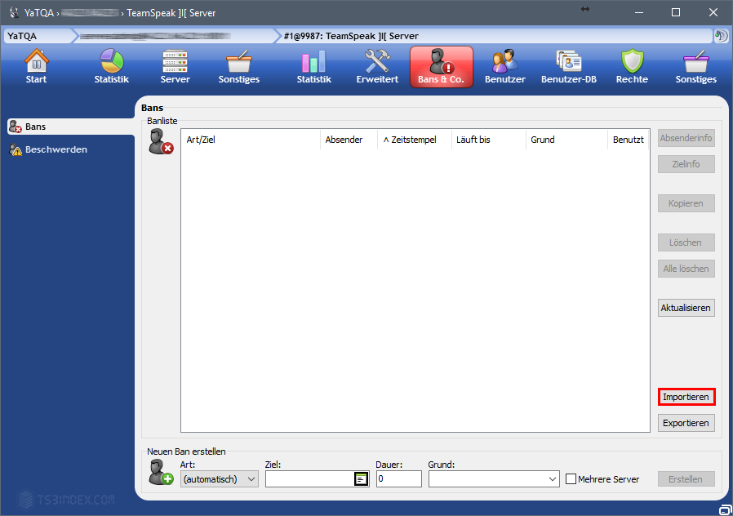Screen dimensions: 733x516
Task: Click the Exportieren button
Action: point(686,423)
